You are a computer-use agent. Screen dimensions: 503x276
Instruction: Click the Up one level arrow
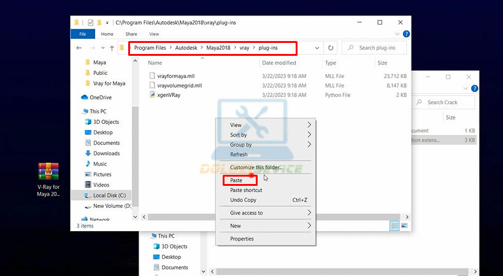pyautogui.click(x=111, y=48)
